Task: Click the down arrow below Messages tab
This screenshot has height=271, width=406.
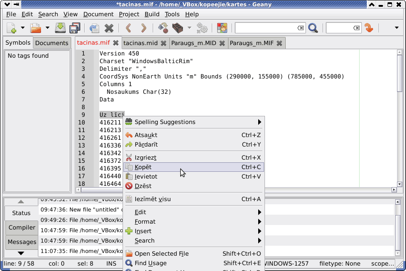Action: click(21, 253)
